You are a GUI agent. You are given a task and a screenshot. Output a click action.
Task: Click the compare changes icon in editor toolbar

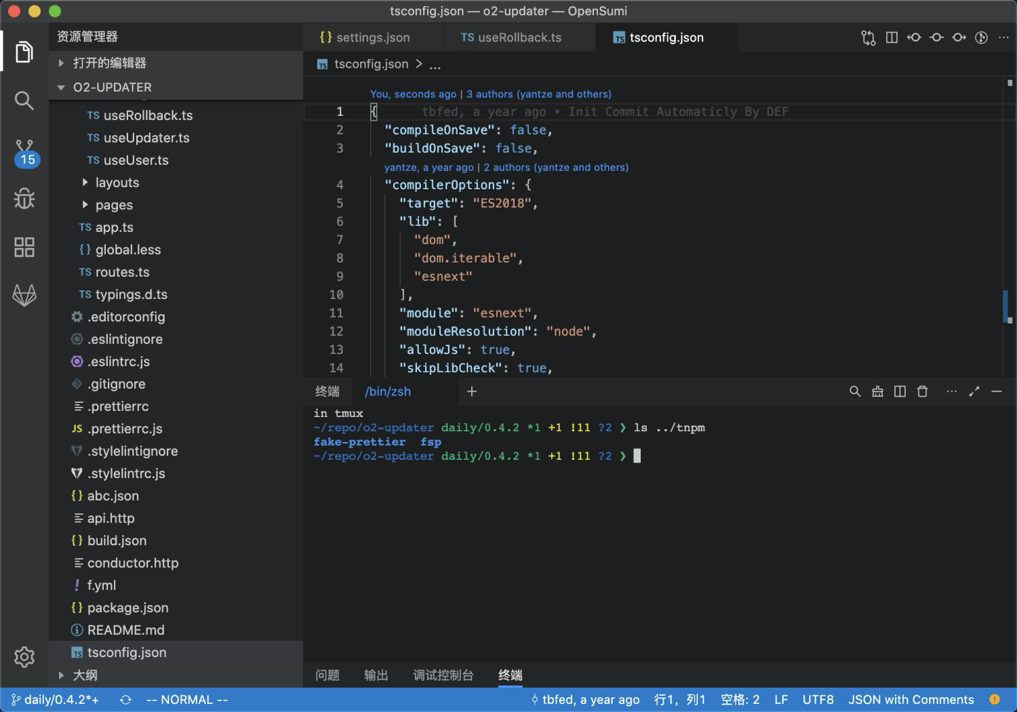coord(868,37)
